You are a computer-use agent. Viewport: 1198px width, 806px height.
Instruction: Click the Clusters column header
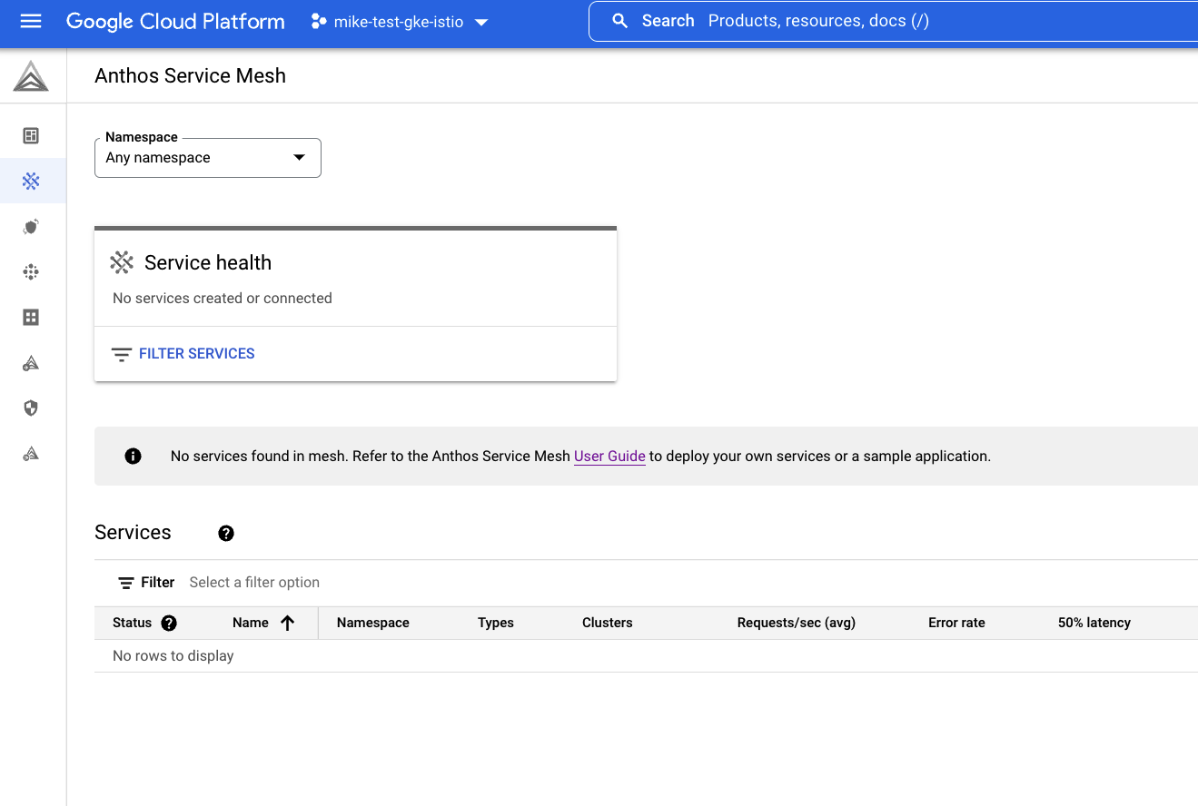(x=608, y=623)
